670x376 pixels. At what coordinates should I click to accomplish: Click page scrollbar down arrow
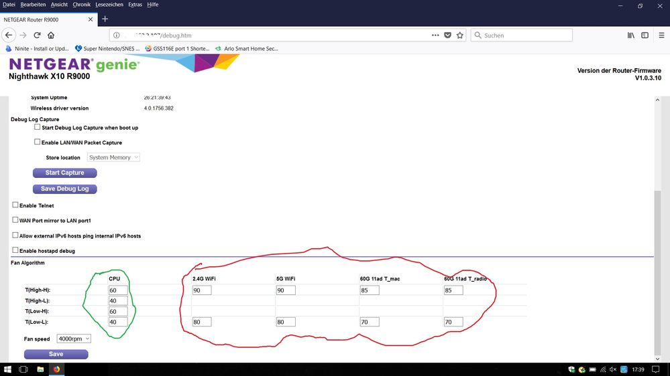click(658, 359)
